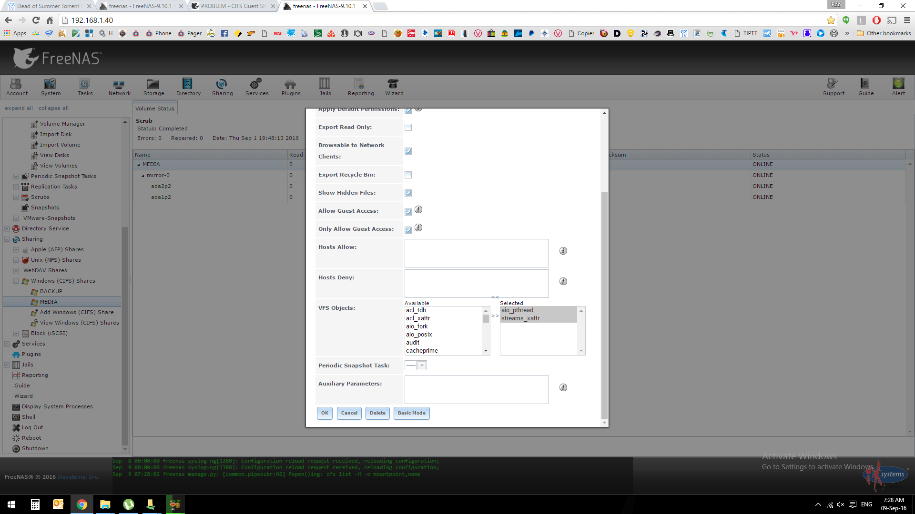Image resolution: width=915 pixels, height=514 pixels.
Task: Collapse Windows (CIFS) Shares node
Action: pos(16,281)
